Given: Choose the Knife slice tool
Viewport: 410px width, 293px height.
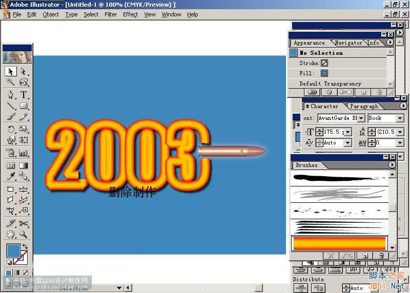Looking at the screenshot, I should [11, 223].
